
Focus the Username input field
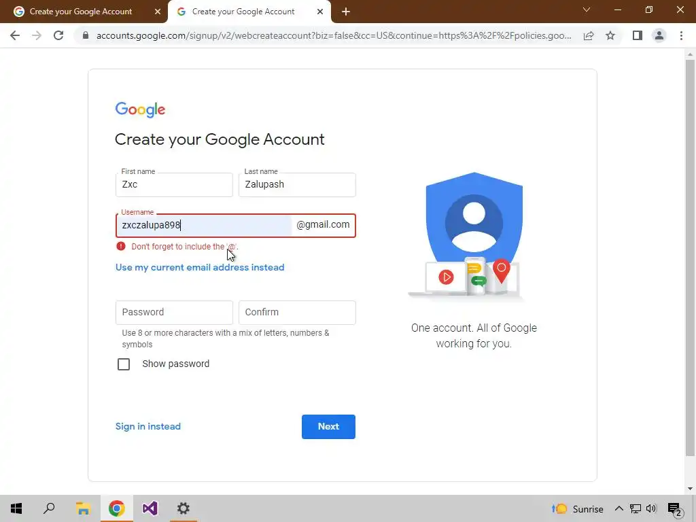point(204,226)
